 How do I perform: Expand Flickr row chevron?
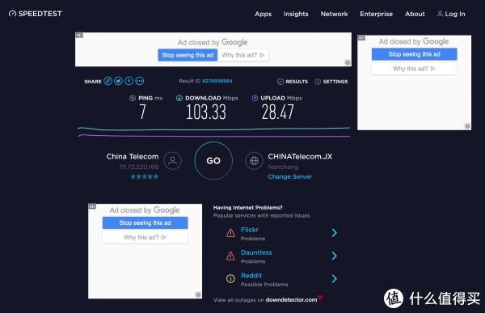tap(335, 233)
